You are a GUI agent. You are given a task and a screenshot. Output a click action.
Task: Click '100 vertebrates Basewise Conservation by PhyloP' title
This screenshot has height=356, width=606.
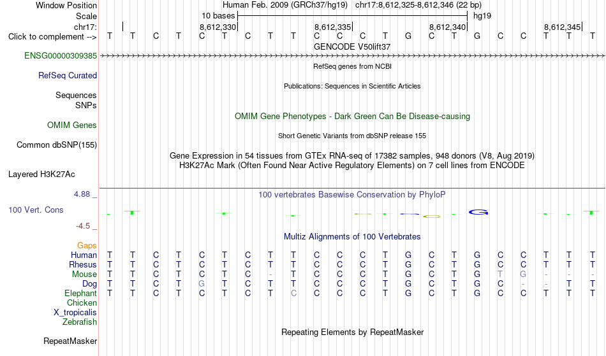352,194
